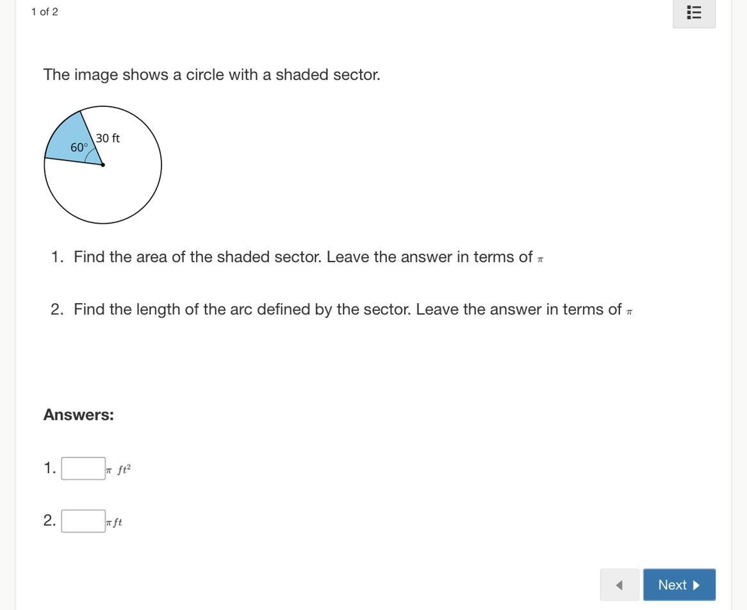
Task: Click the 60° angle label
Action: pyautogui.click(x=79, y=148)
